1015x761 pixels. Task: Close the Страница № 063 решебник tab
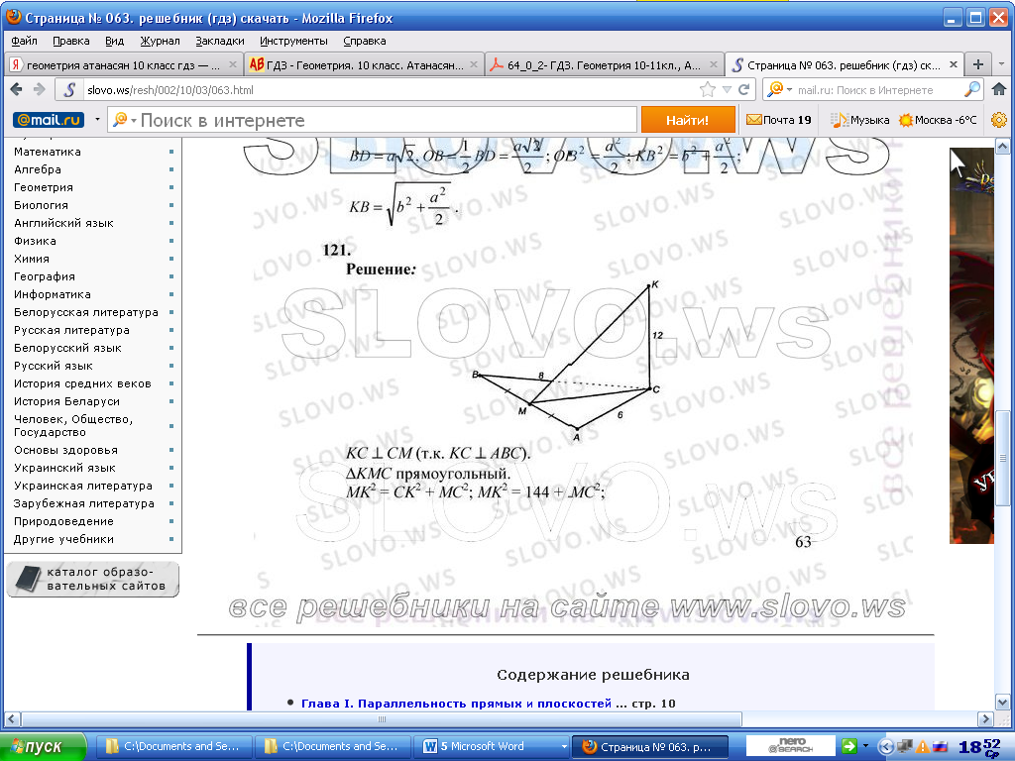tap(953, 64)
